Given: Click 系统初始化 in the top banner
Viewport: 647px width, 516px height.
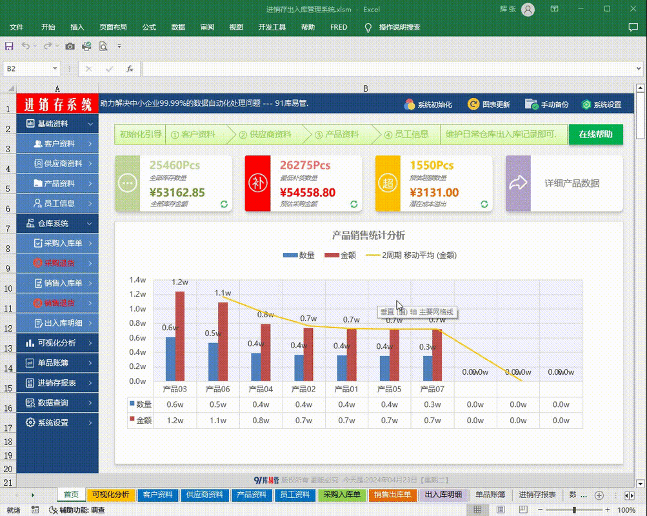Looking at the screenshot, I should [428, 104].
